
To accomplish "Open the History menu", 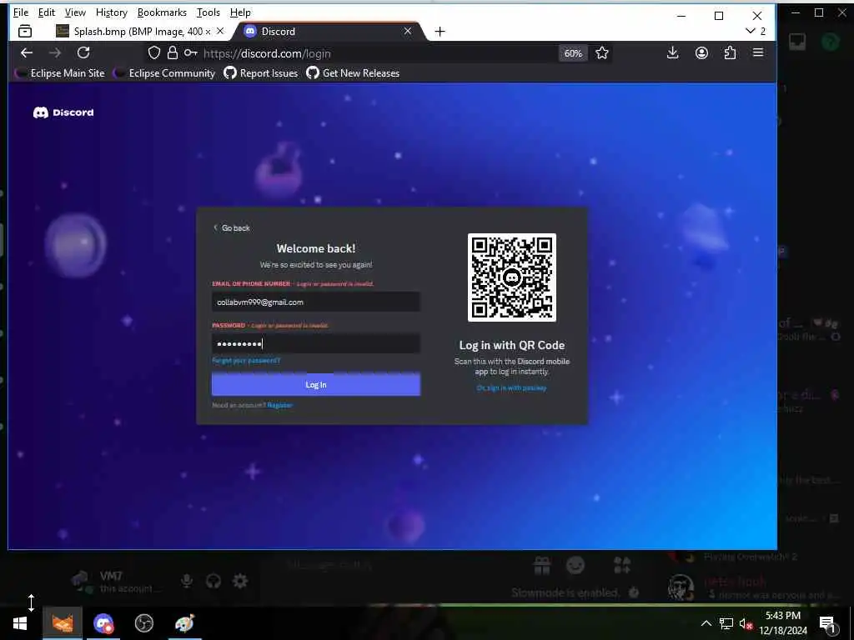I will coord(112,12).
